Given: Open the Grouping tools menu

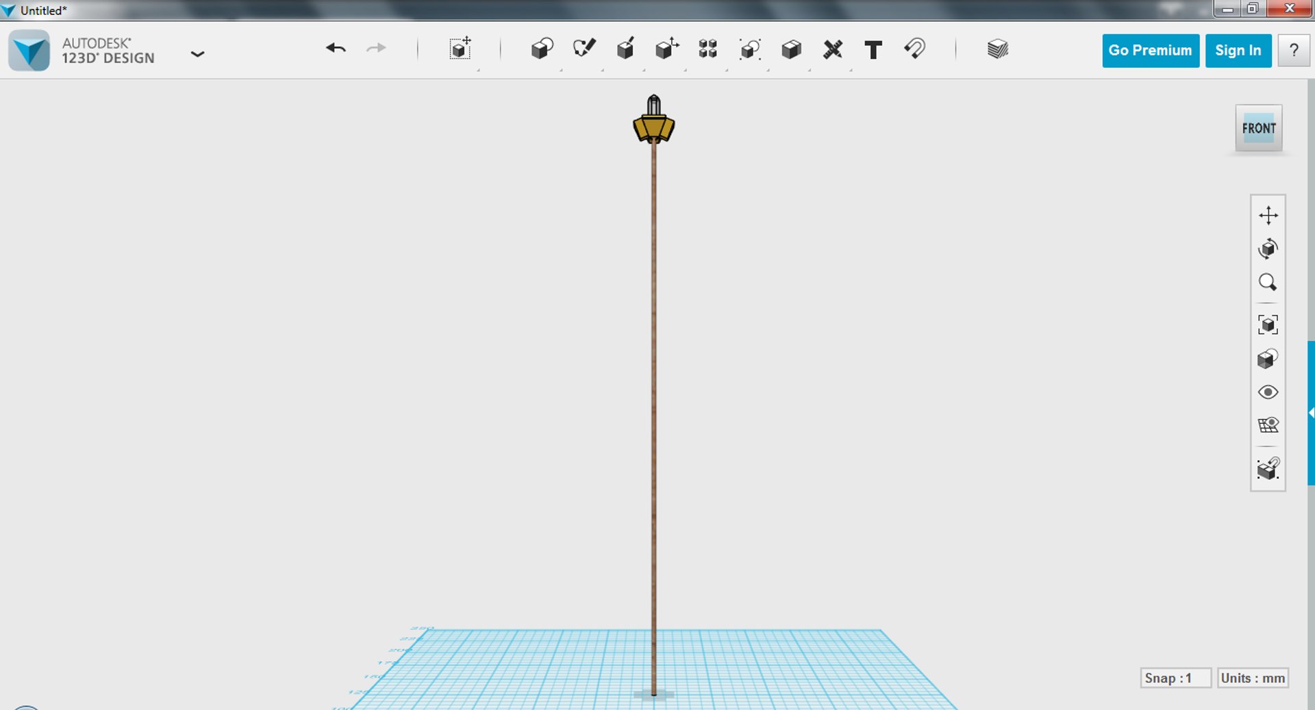Looking at the screenshot, I should 750,49.
